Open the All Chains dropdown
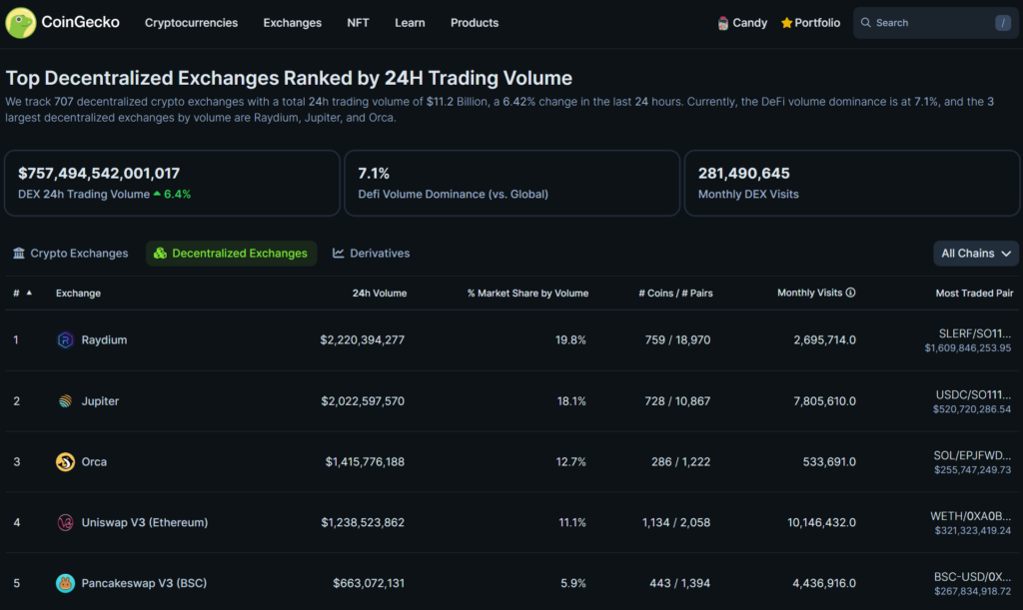Screen dimensions: 1023x610 [x=975, y=253]
